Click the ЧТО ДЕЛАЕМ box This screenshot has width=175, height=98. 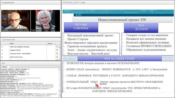click(x=141, y=28)
